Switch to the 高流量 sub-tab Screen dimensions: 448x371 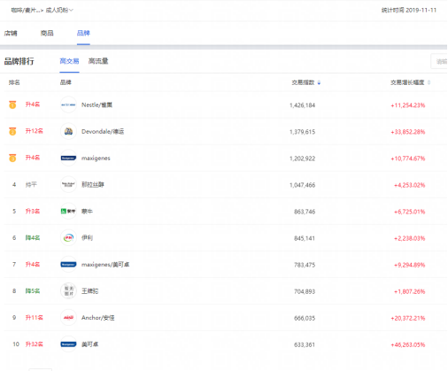pyautogui.click(x=98, y=61)
